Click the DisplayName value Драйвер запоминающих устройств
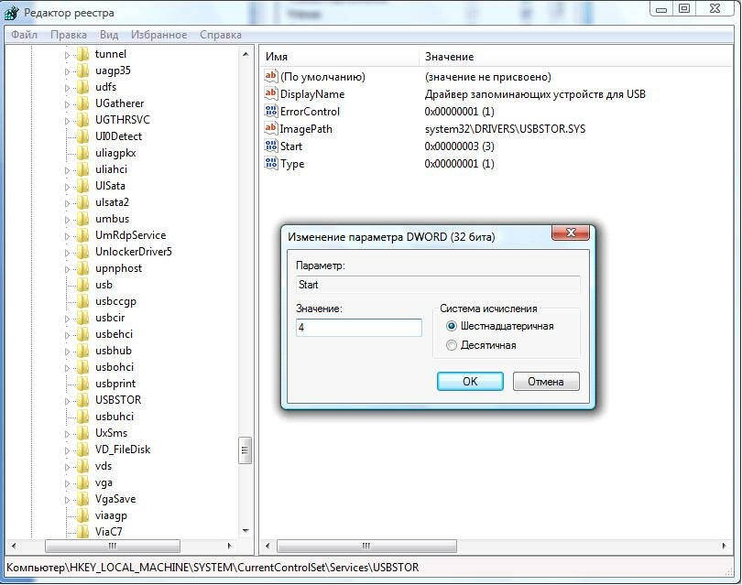This screenshot has height=585, width=742. 535,94
